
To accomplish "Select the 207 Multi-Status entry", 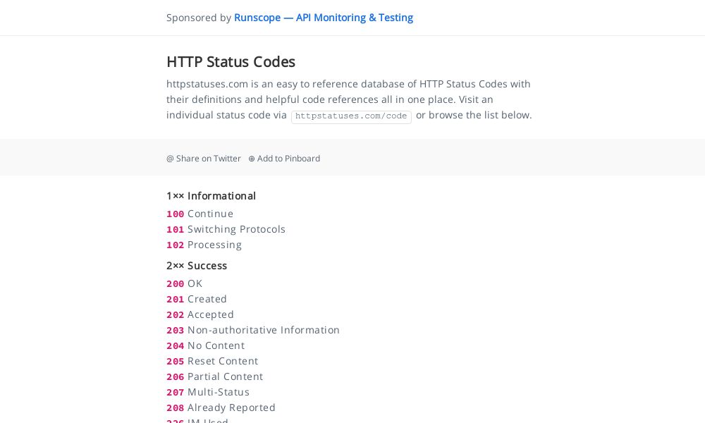I will pyautogui.click(x=208, y=392).
